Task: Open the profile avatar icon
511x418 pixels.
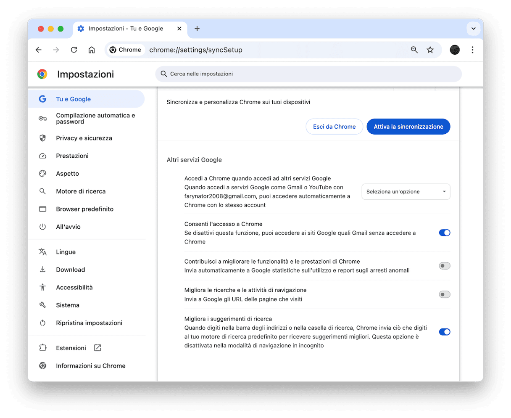Action: [455, 50]
